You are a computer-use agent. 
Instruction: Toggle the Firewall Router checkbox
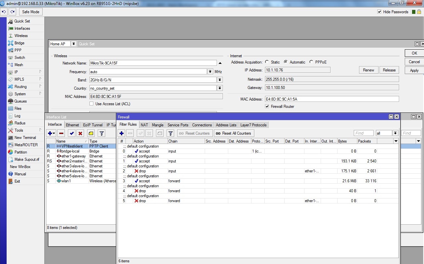pos(267,107)
